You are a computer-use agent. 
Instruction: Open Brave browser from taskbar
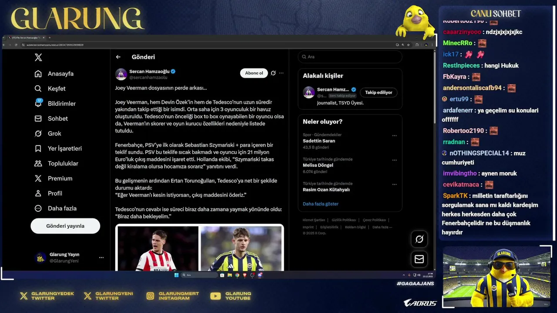(x=245, y=275)
